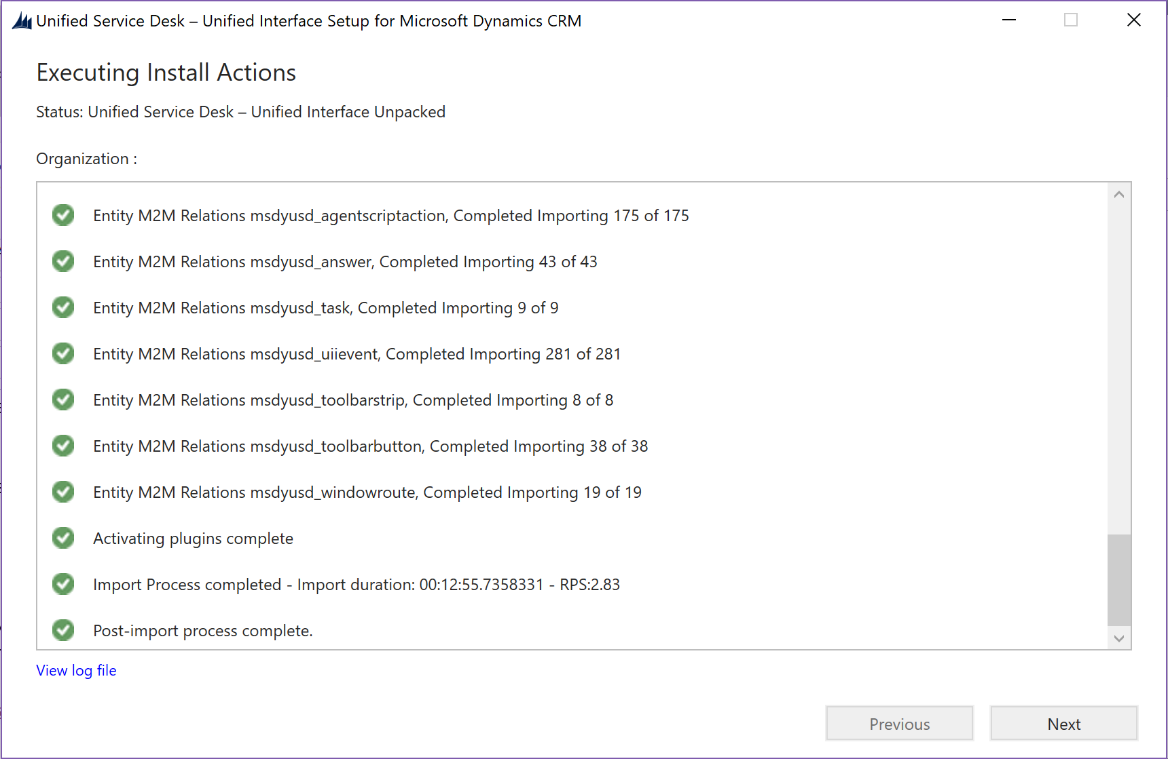Click the green status icon beside msdyusd_uiievent

[62, 353]
